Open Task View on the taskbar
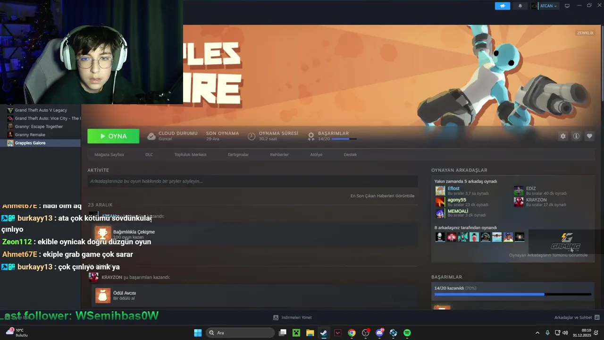 click(283, 332)
